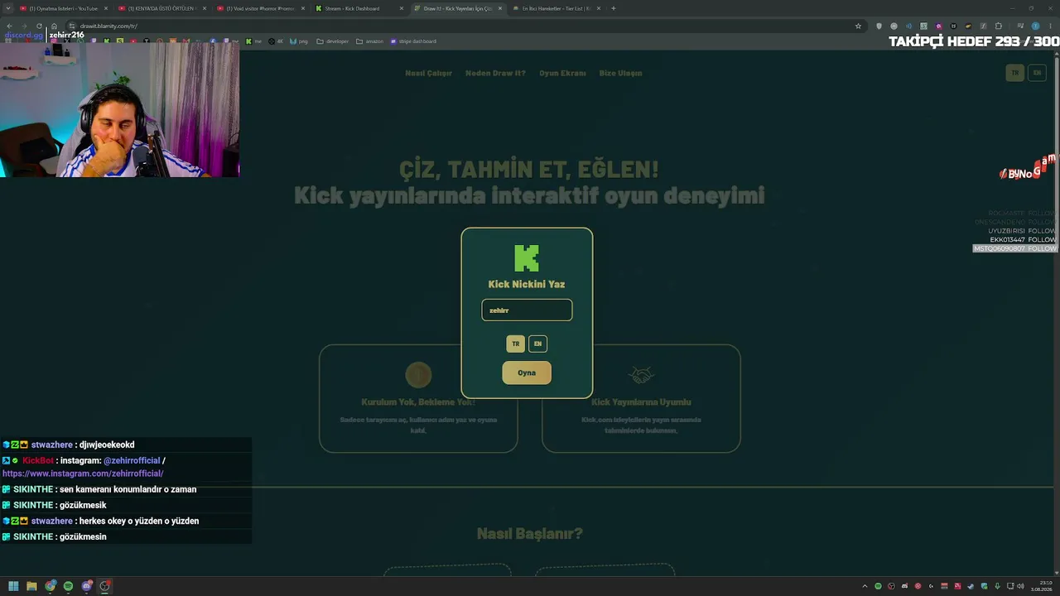
Task: Open the Windows Start menu
Action: (13, 586)
